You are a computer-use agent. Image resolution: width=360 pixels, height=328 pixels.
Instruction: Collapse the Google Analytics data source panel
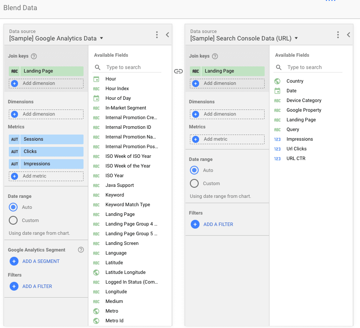167,35
